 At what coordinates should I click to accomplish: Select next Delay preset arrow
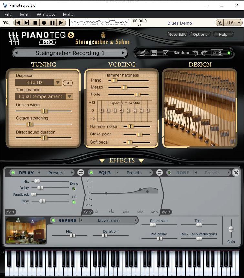pyautogui.click(x=72, y=173)
